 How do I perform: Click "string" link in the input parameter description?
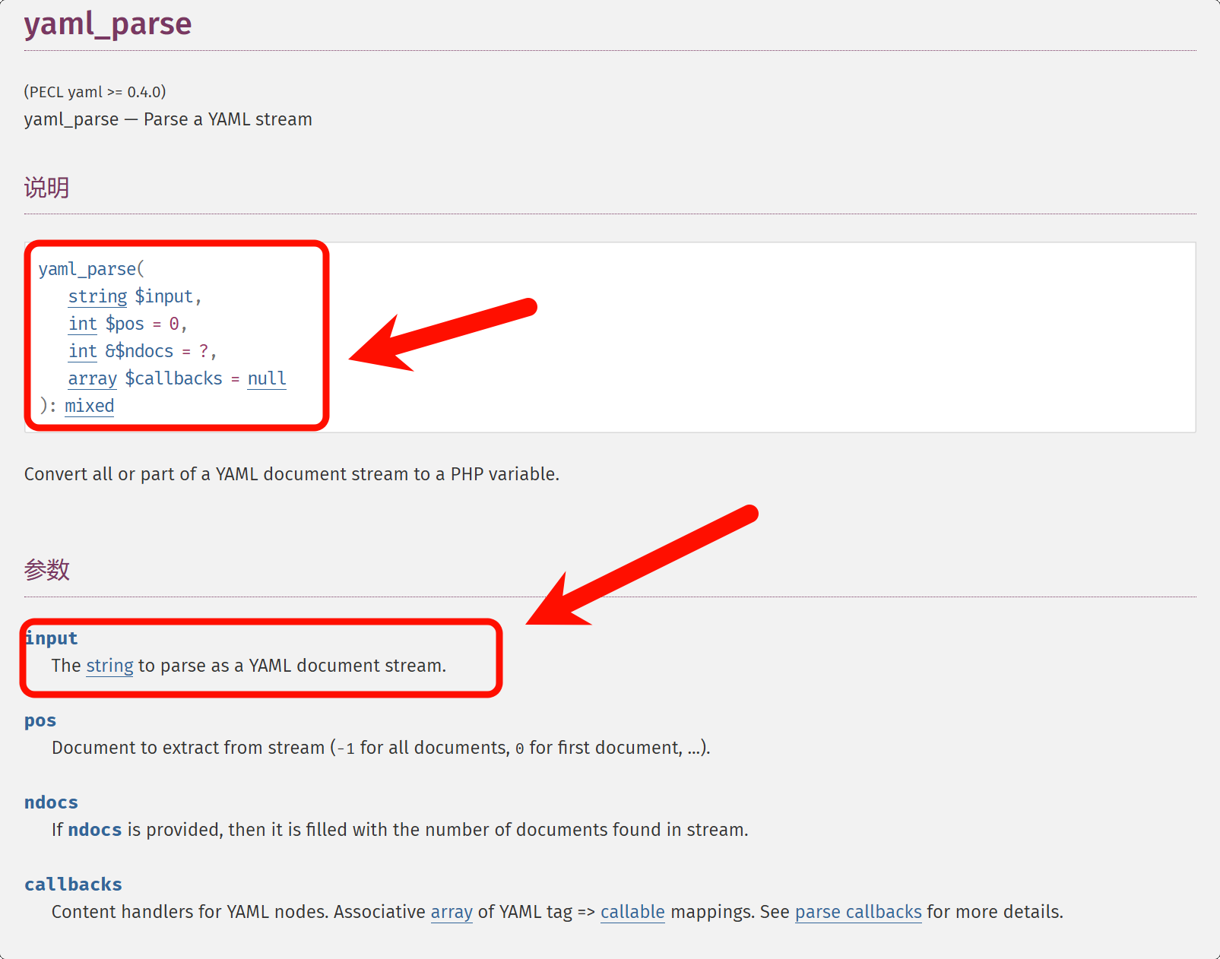109,666
